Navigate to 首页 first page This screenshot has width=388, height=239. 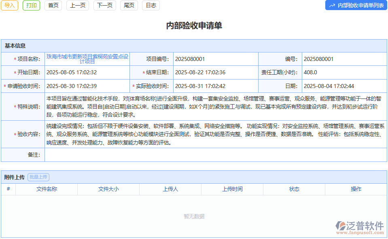(x=53, y=6)
